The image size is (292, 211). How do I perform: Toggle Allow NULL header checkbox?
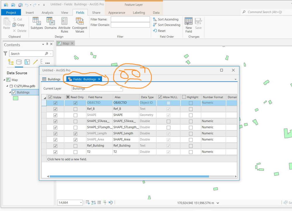[160, 97]
